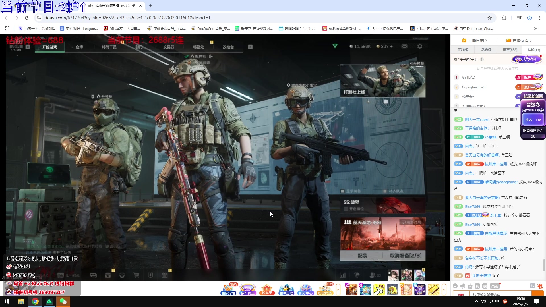This screenshot has height=307, width=546.
Task: Open the in-game settings gear icon
Action: (420, 46)
